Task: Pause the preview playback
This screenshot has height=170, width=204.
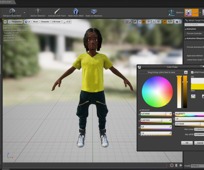Action: 176,165
